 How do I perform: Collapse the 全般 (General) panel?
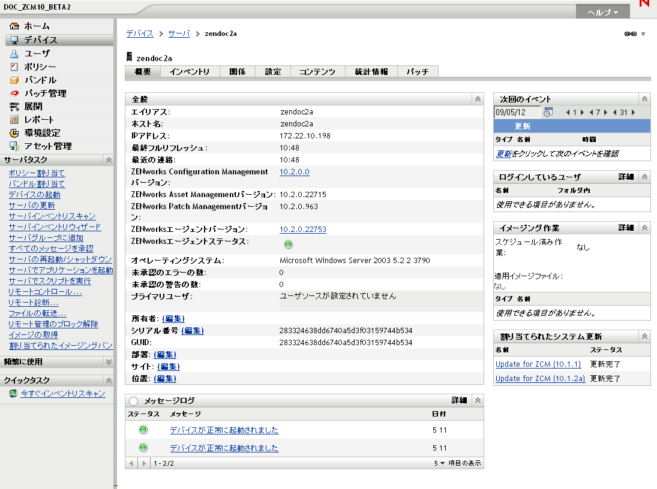pos(478,99)
